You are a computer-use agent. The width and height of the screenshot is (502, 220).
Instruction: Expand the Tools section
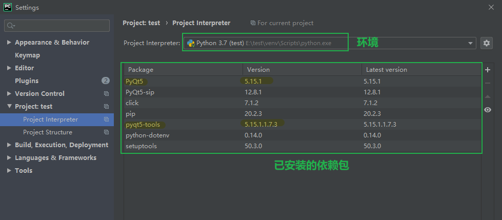point(9,170)
